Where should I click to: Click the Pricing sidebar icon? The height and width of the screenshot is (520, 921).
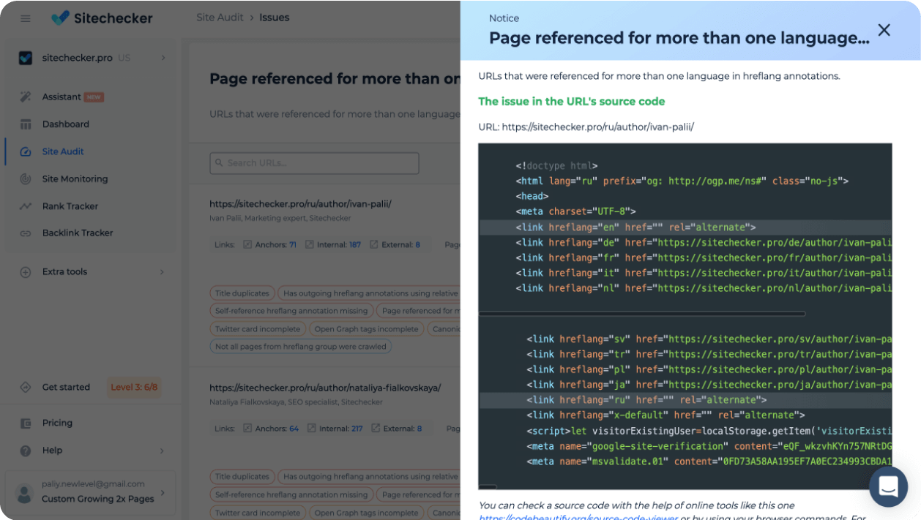[26, 423]
